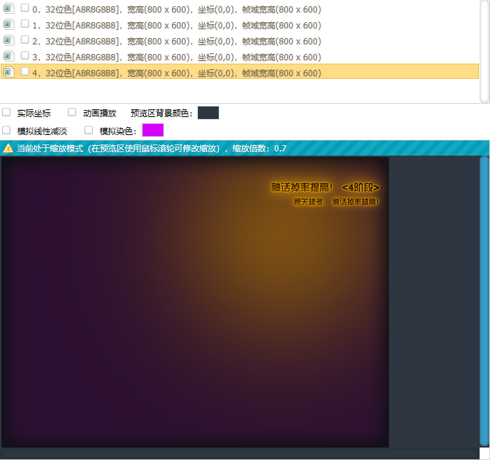
Task: Click the image icon of frame 1
Action: (x=8, y=25)
